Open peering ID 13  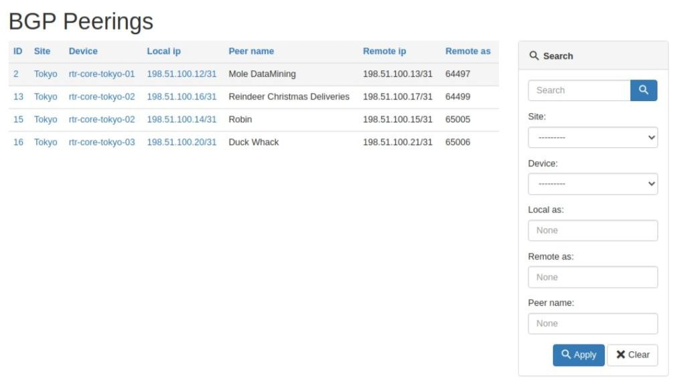[x=18, y=96]
